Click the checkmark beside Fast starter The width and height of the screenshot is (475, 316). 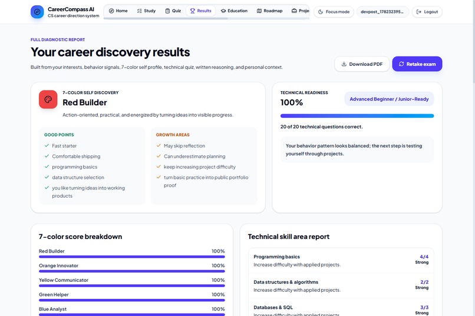[47, 145]
